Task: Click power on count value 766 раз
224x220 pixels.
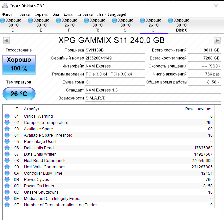Action: point(204,74)
